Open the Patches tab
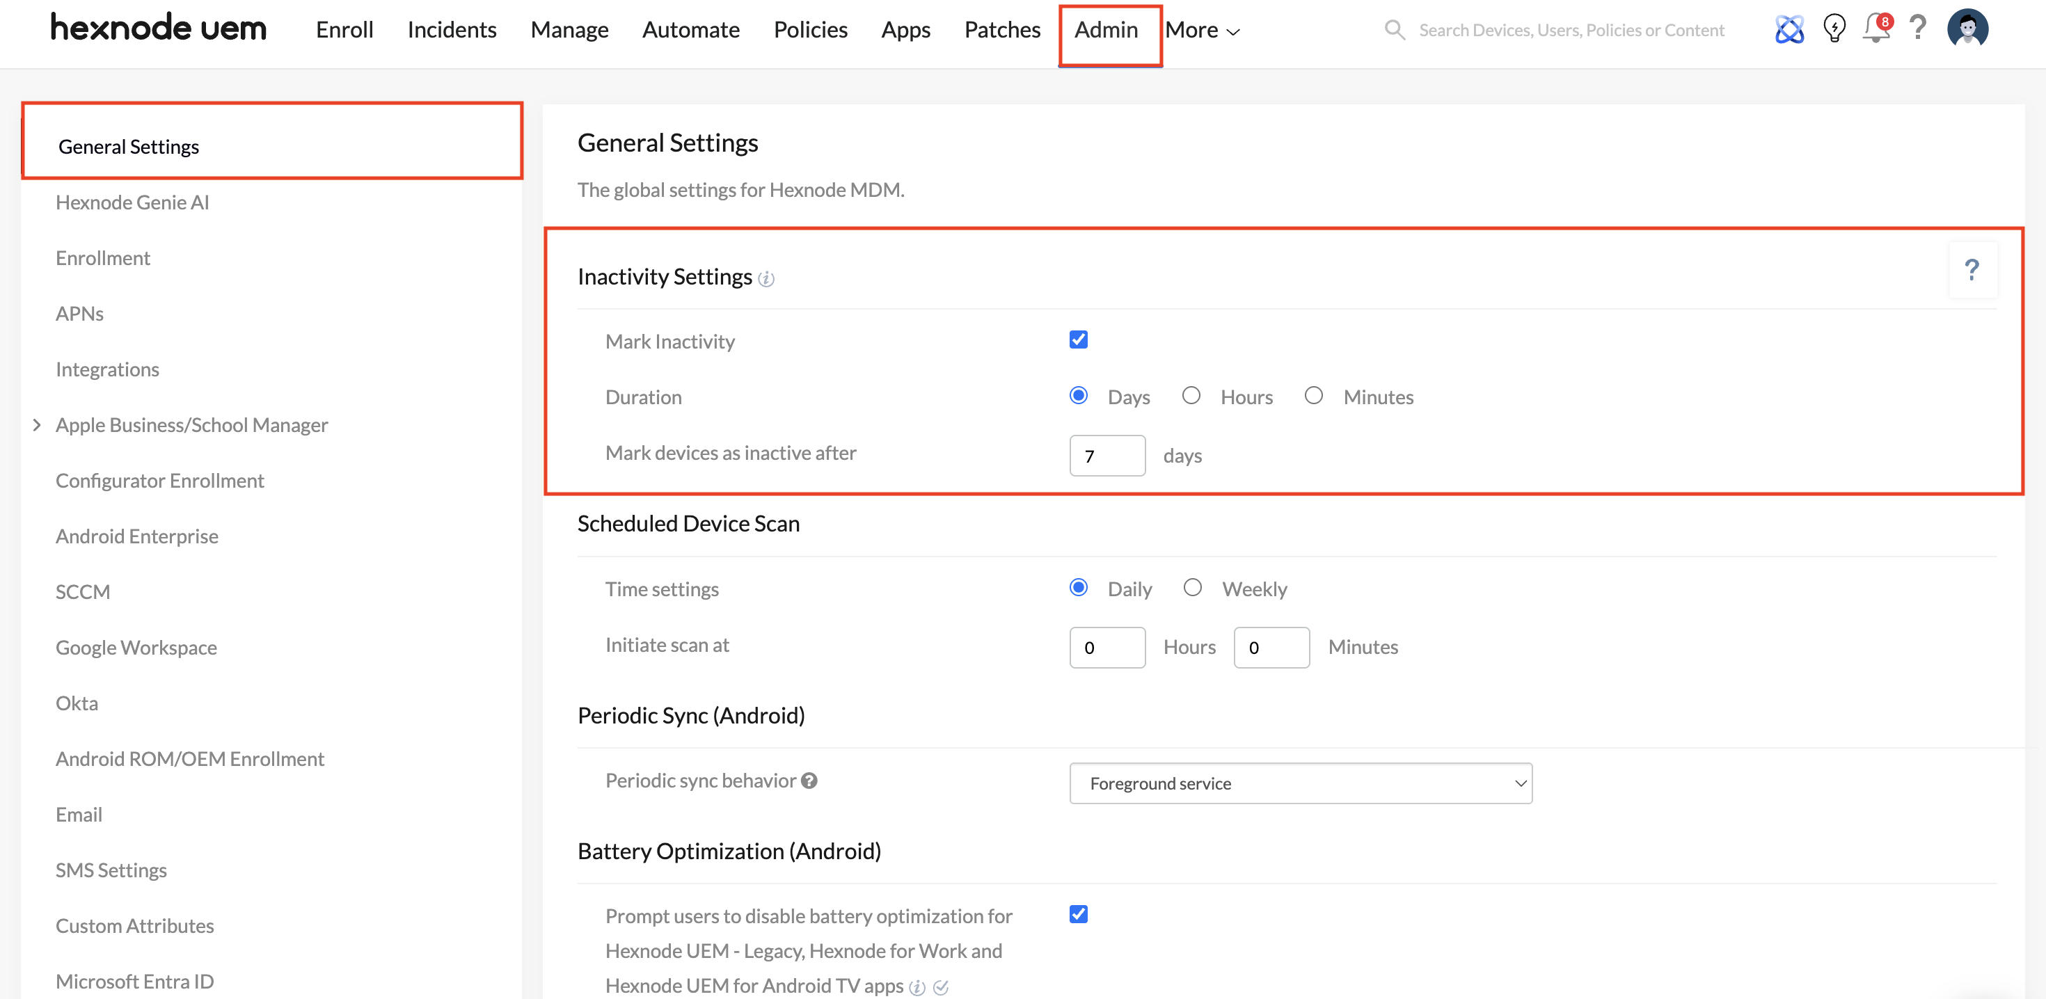The width and height of the screenshot is (2046, 999). coord(1001,30)
